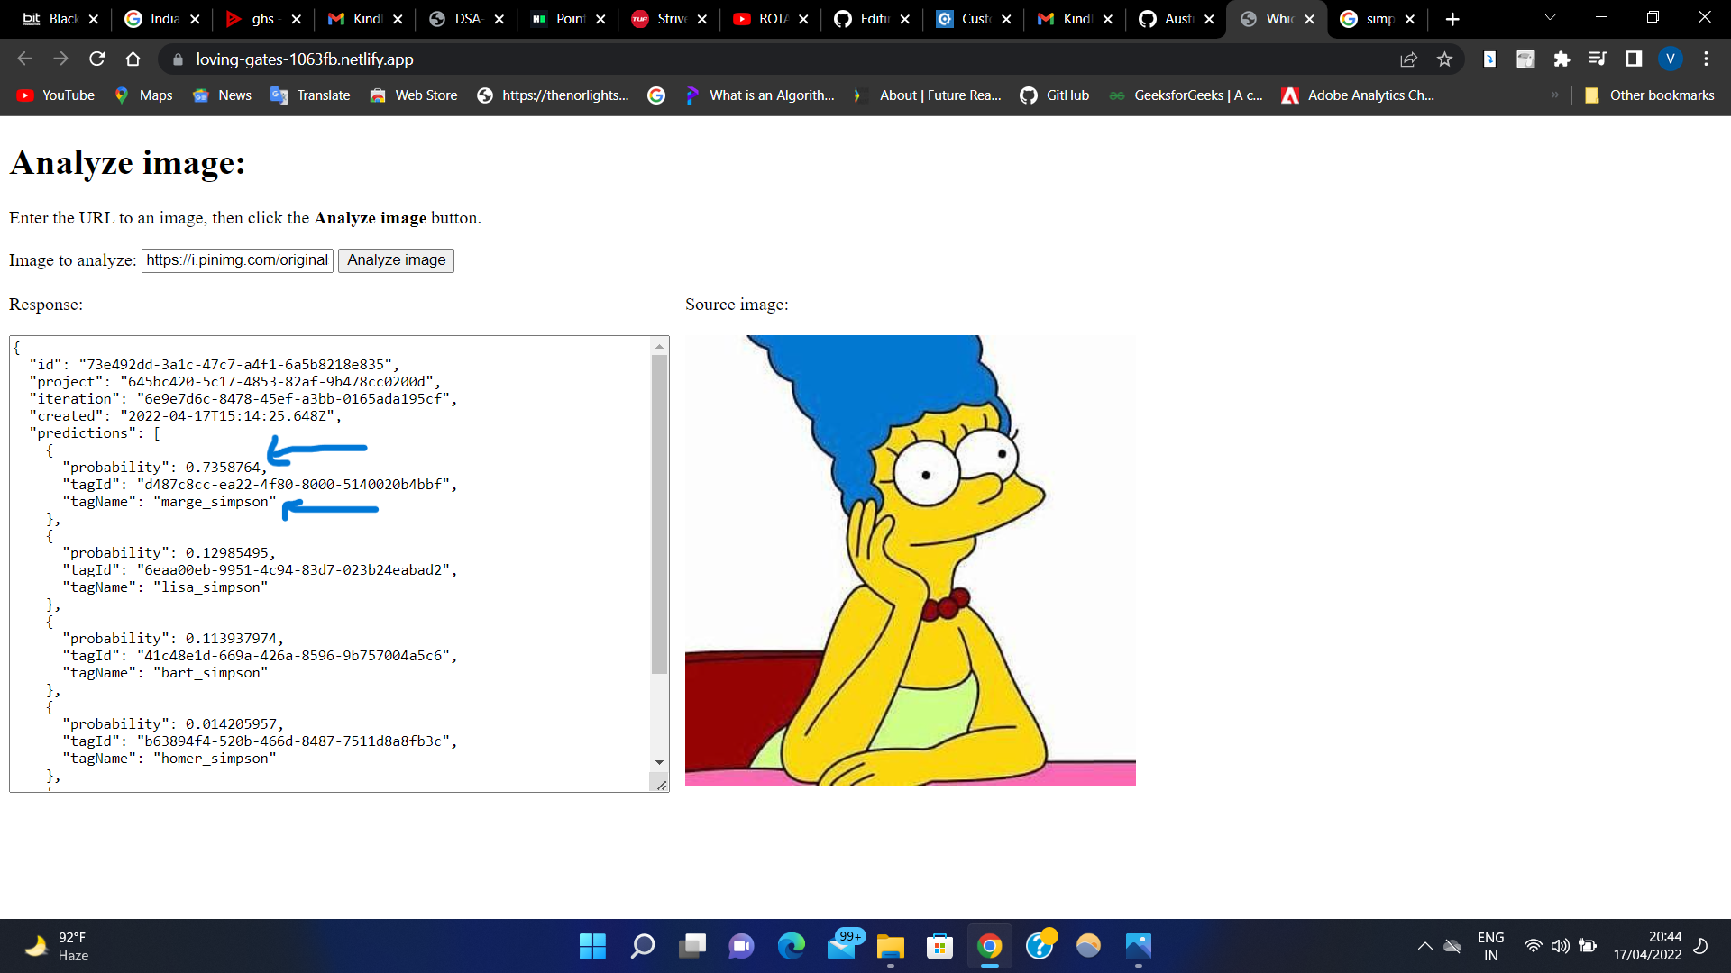Bookmark this page using the star icon

(1445, 59)
